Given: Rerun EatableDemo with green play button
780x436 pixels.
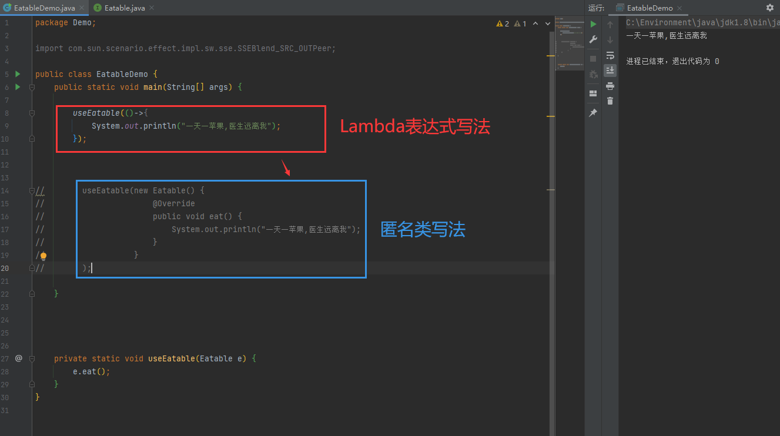Looking at the screenshot, I should click(594, 24).
